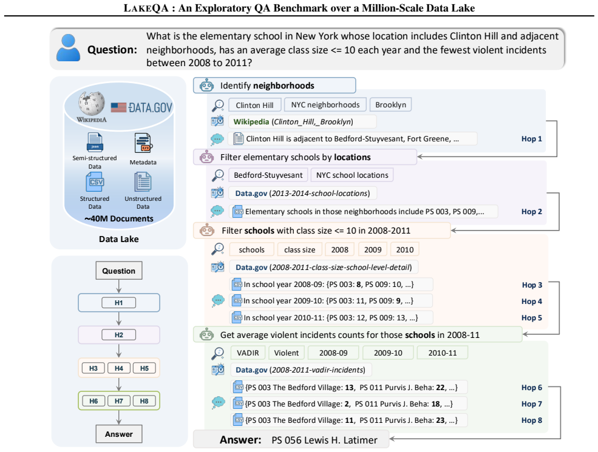Click CSV icon in Hop 2 result row
Screen dimensions: 598x452
tap(238, 212)
